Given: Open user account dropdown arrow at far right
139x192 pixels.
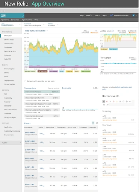Looking at the screenshot, I should 136,15.
